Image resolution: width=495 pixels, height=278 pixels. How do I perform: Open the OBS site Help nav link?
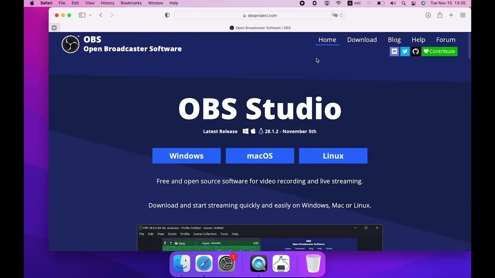[x=418, y=40]
